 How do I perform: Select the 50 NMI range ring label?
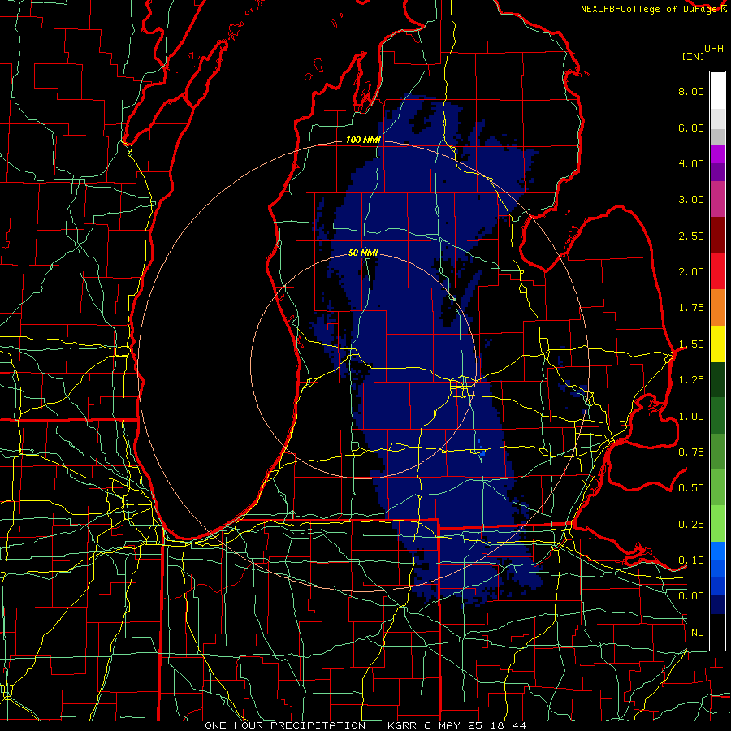(x=363, y=253)
